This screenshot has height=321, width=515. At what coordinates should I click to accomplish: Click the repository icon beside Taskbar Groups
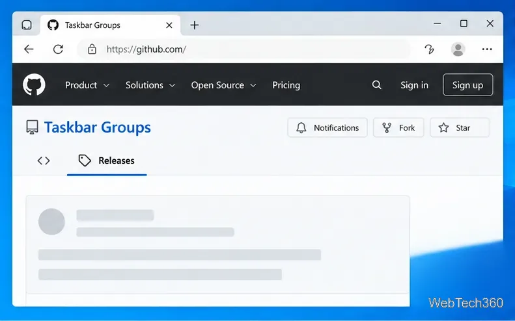[x=32, y=127]
